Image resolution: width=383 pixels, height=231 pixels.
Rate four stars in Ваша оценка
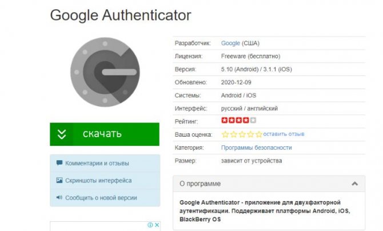coord(250,134)
